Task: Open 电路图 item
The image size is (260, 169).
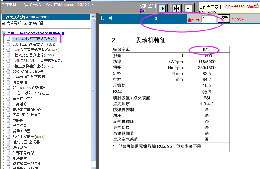Action: click(18, 120)
